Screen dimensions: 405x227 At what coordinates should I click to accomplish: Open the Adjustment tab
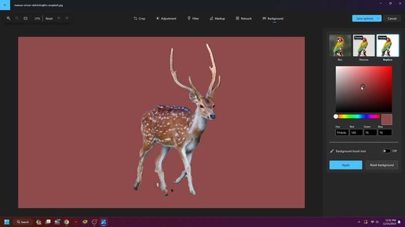[x=166, y=18]
